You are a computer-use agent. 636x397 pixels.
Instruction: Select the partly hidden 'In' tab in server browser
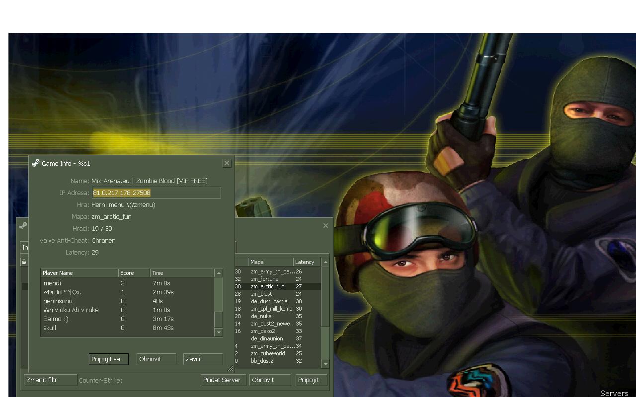(24, 247)
